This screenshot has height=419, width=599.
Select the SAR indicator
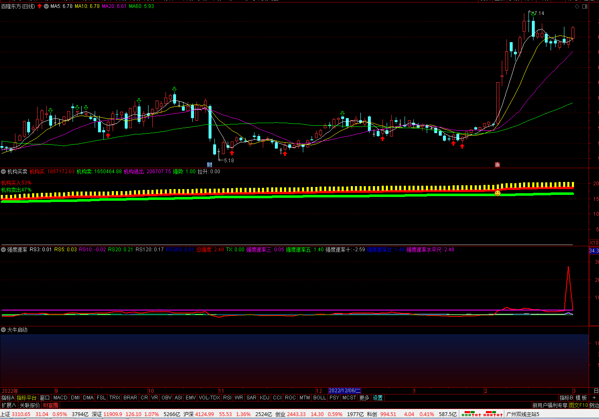(252, 398)
